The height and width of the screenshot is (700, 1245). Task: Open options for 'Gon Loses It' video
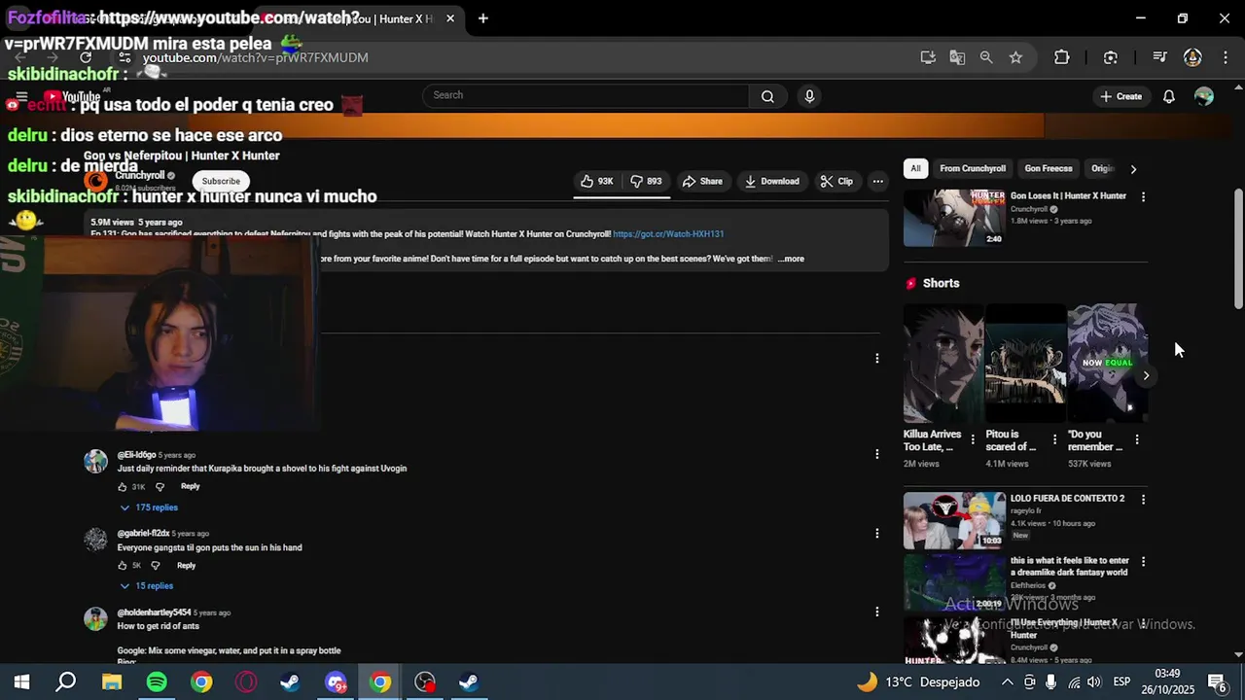point(1143,196)
